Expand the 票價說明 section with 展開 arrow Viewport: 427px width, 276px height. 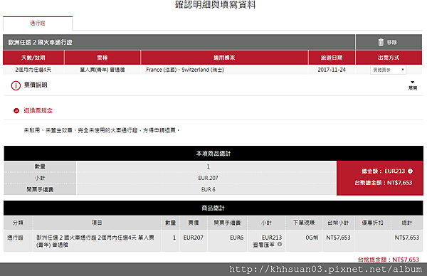coord(413,85)
